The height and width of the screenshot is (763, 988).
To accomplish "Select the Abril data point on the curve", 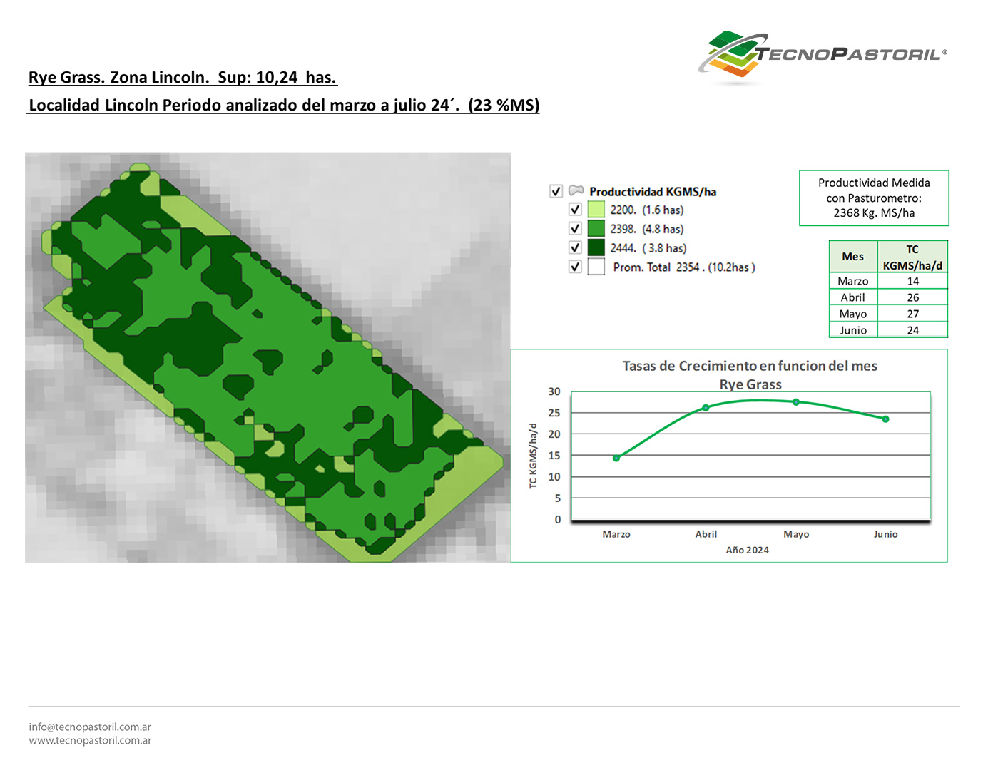I will tap(706, 408).
